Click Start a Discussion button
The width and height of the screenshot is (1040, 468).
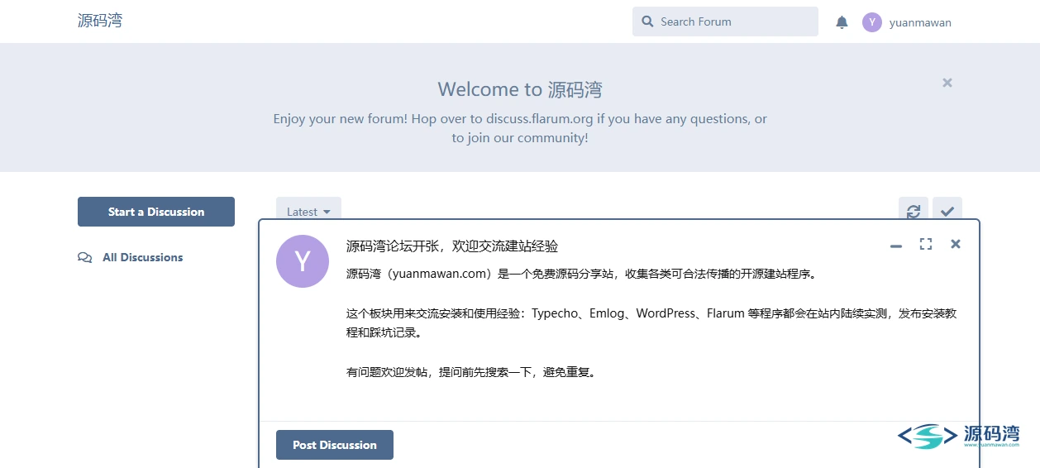pos(156,212)
